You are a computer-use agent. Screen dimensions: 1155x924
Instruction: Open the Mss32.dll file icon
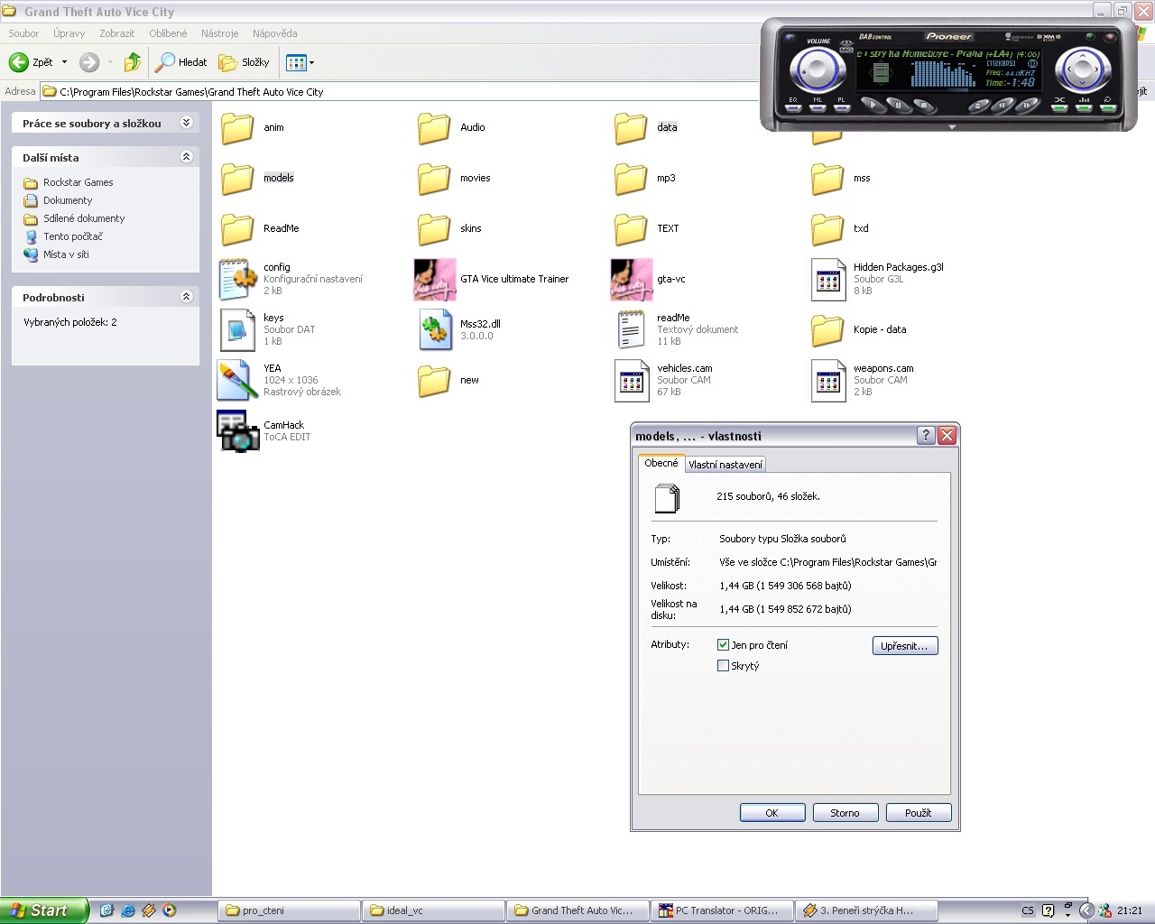point(434,329)
